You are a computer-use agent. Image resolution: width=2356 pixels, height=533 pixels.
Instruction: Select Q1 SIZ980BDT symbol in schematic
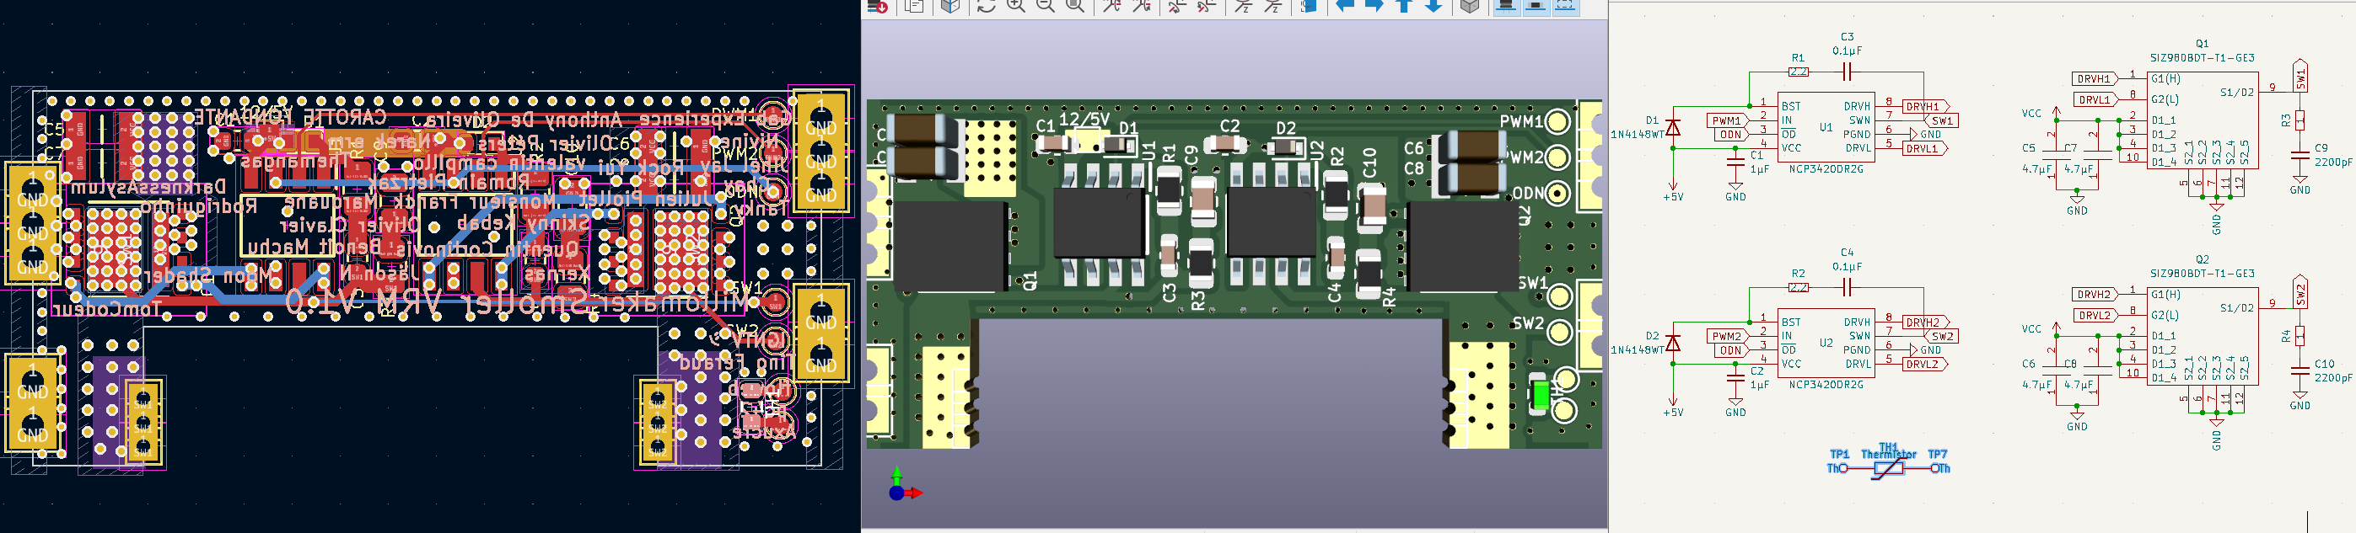click(2202, 120)
